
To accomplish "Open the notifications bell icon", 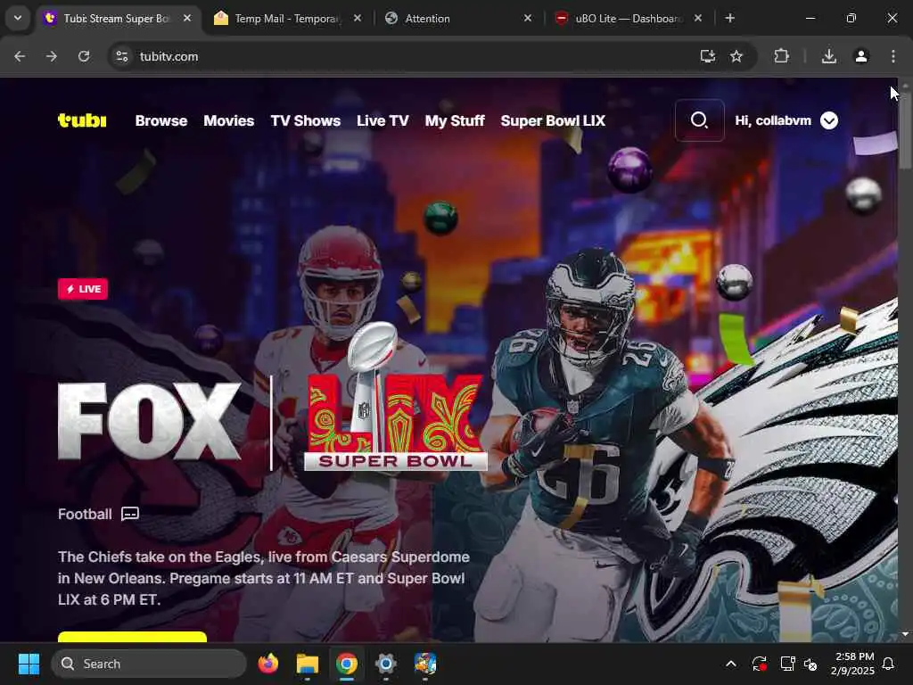I will pyautogui.click(x=889, y=664).
